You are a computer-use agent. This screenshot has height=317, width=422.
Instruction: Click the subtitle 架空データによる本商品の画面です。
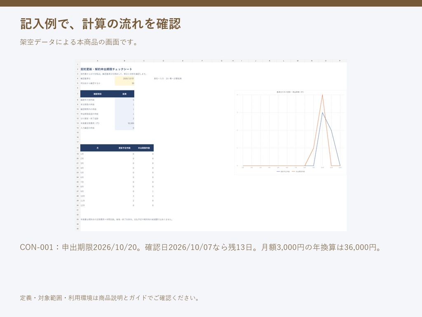tap(79, 42)
